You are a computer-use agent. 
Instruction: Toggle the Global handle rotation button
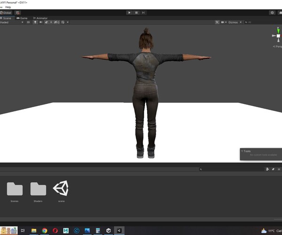point(6,13)
